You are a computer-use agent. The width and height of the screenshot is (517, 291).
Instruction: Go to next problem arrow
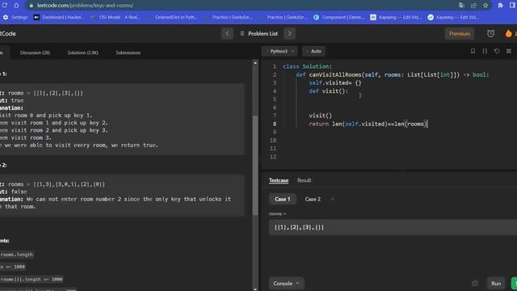coord(289,34)
